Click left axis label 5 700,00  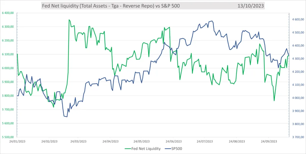coord(7,110)
